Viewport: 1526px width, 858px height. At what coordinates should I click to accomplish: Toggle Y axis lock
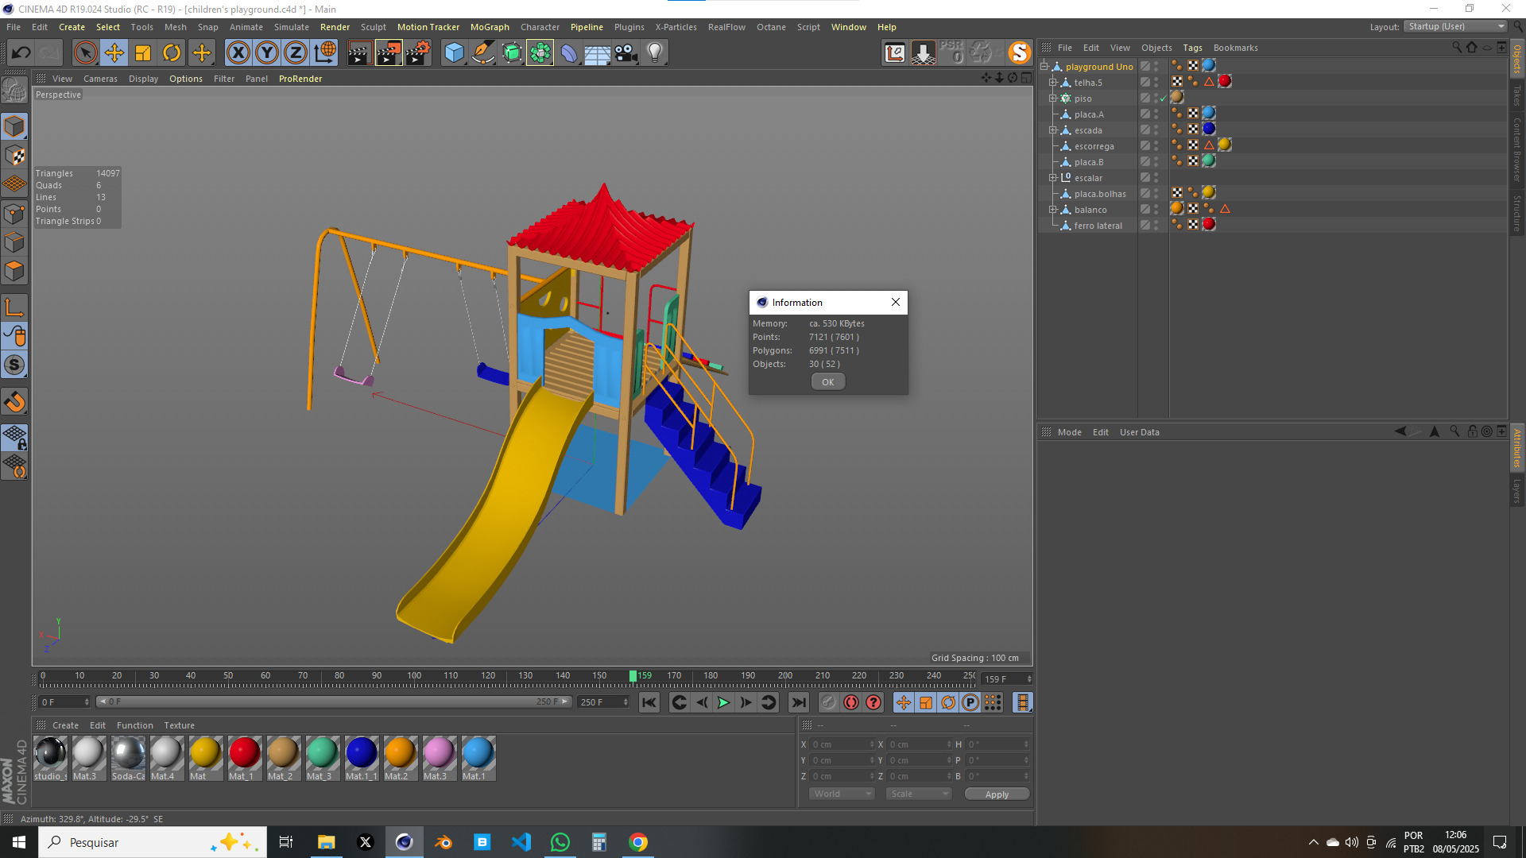pyautogui.click(x=267, y=53)
